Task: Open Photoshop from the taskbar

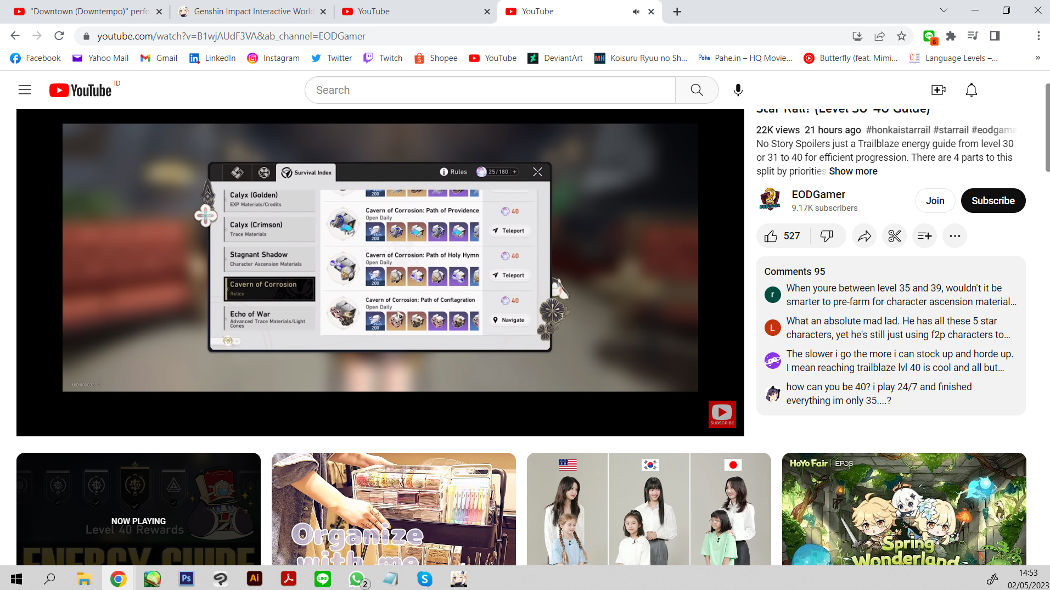Action: pyautogui.click(x=187, y=578)
